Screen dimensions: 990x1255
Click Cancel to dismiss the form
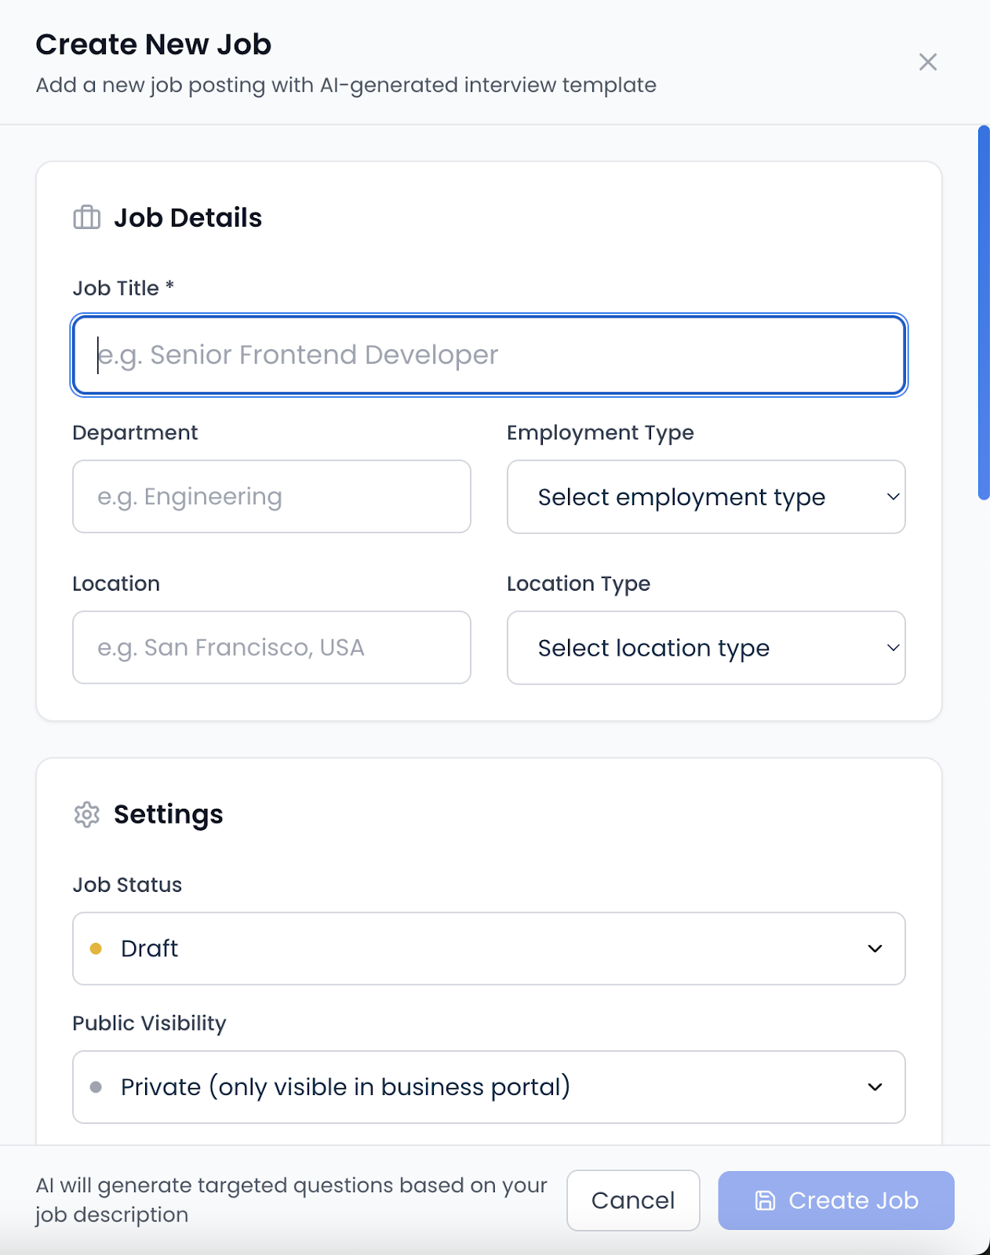click(x=632, y=1200)
